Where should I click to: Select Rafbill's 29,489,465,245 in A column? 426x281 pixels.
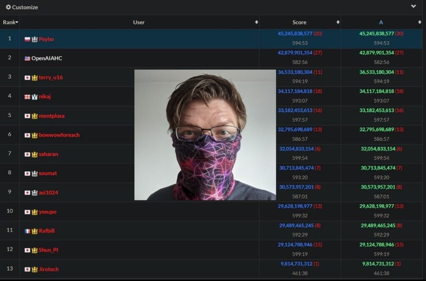click(x=378, y=226)
